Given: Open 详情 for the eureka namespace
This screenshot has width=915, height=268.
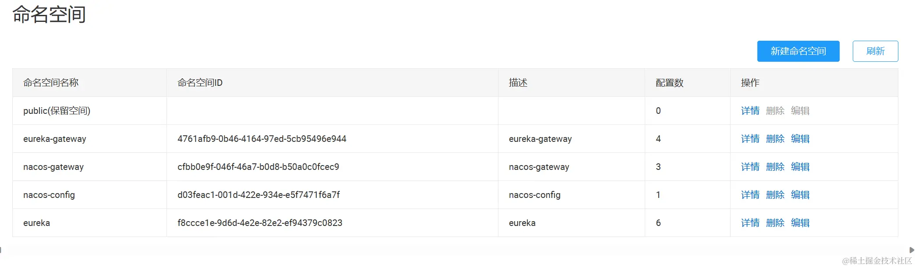Looking at the screenshot, I should [x=750, y=223].
